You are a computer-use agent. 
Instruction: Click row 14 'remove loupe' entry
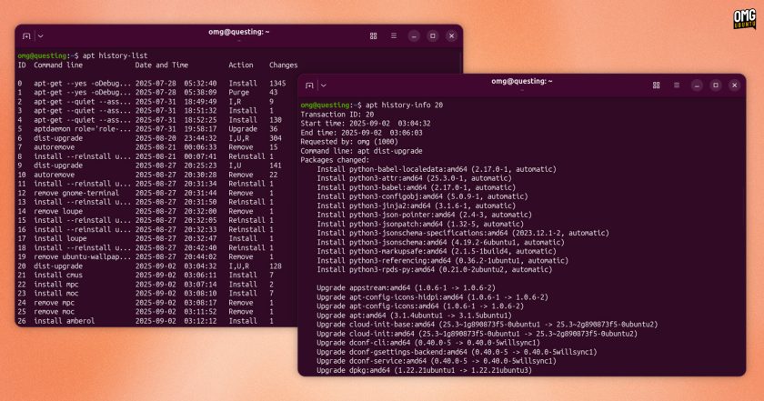(58, 212)
